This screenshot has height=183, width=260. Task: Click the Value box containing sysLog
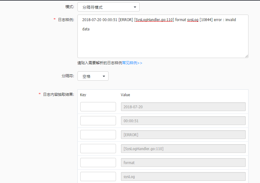(183, 176)
